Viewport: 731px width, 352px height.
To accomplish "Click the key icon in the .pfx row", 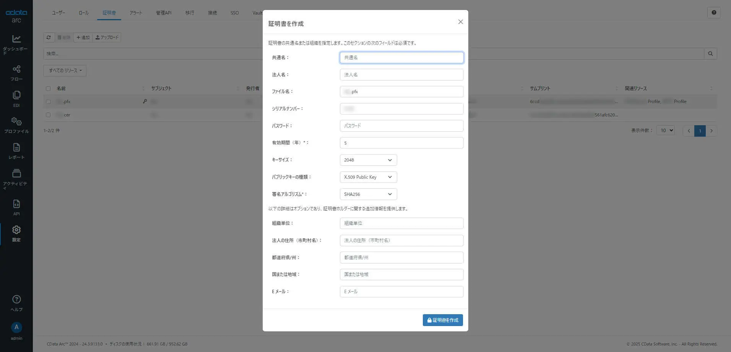I will pos(145,102).
